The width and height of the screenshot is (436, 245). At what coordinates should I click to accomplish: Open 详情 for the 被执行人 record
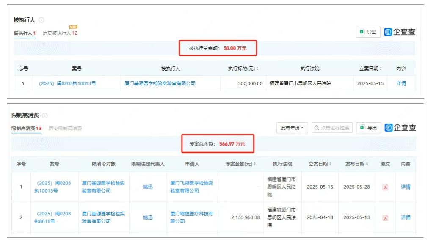(x=401, y=84)
